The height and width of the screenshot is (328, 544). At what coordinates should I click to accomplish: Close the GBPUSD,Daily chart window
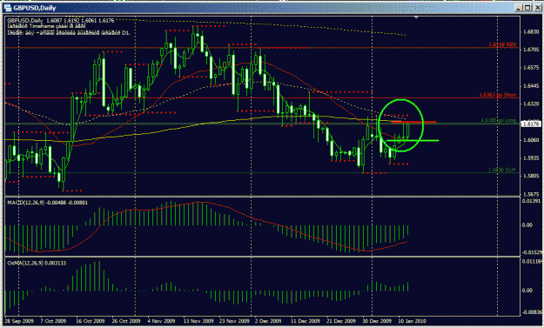pyautogui.click(x=537, y=8)
